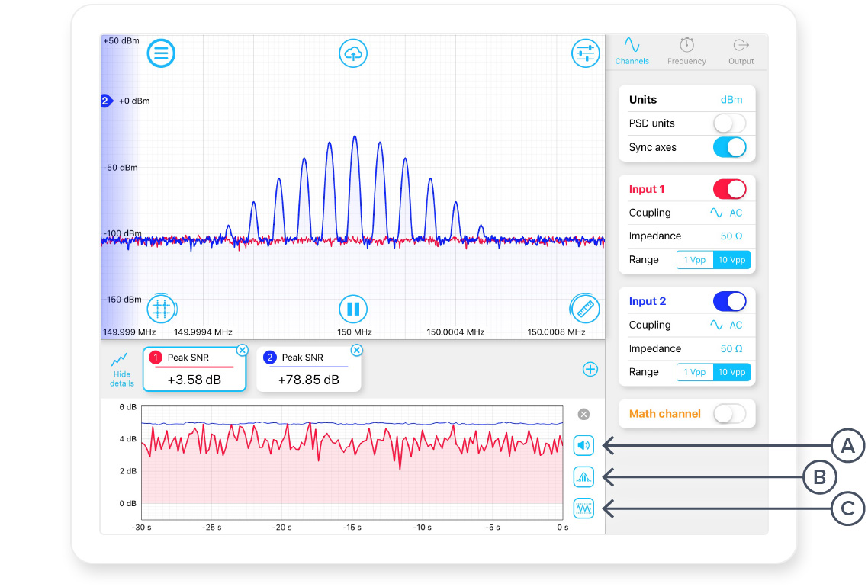This screenshot has height=587, width=868.
Task: Pause the spectrum acquisition
Action: click(353, 309)
